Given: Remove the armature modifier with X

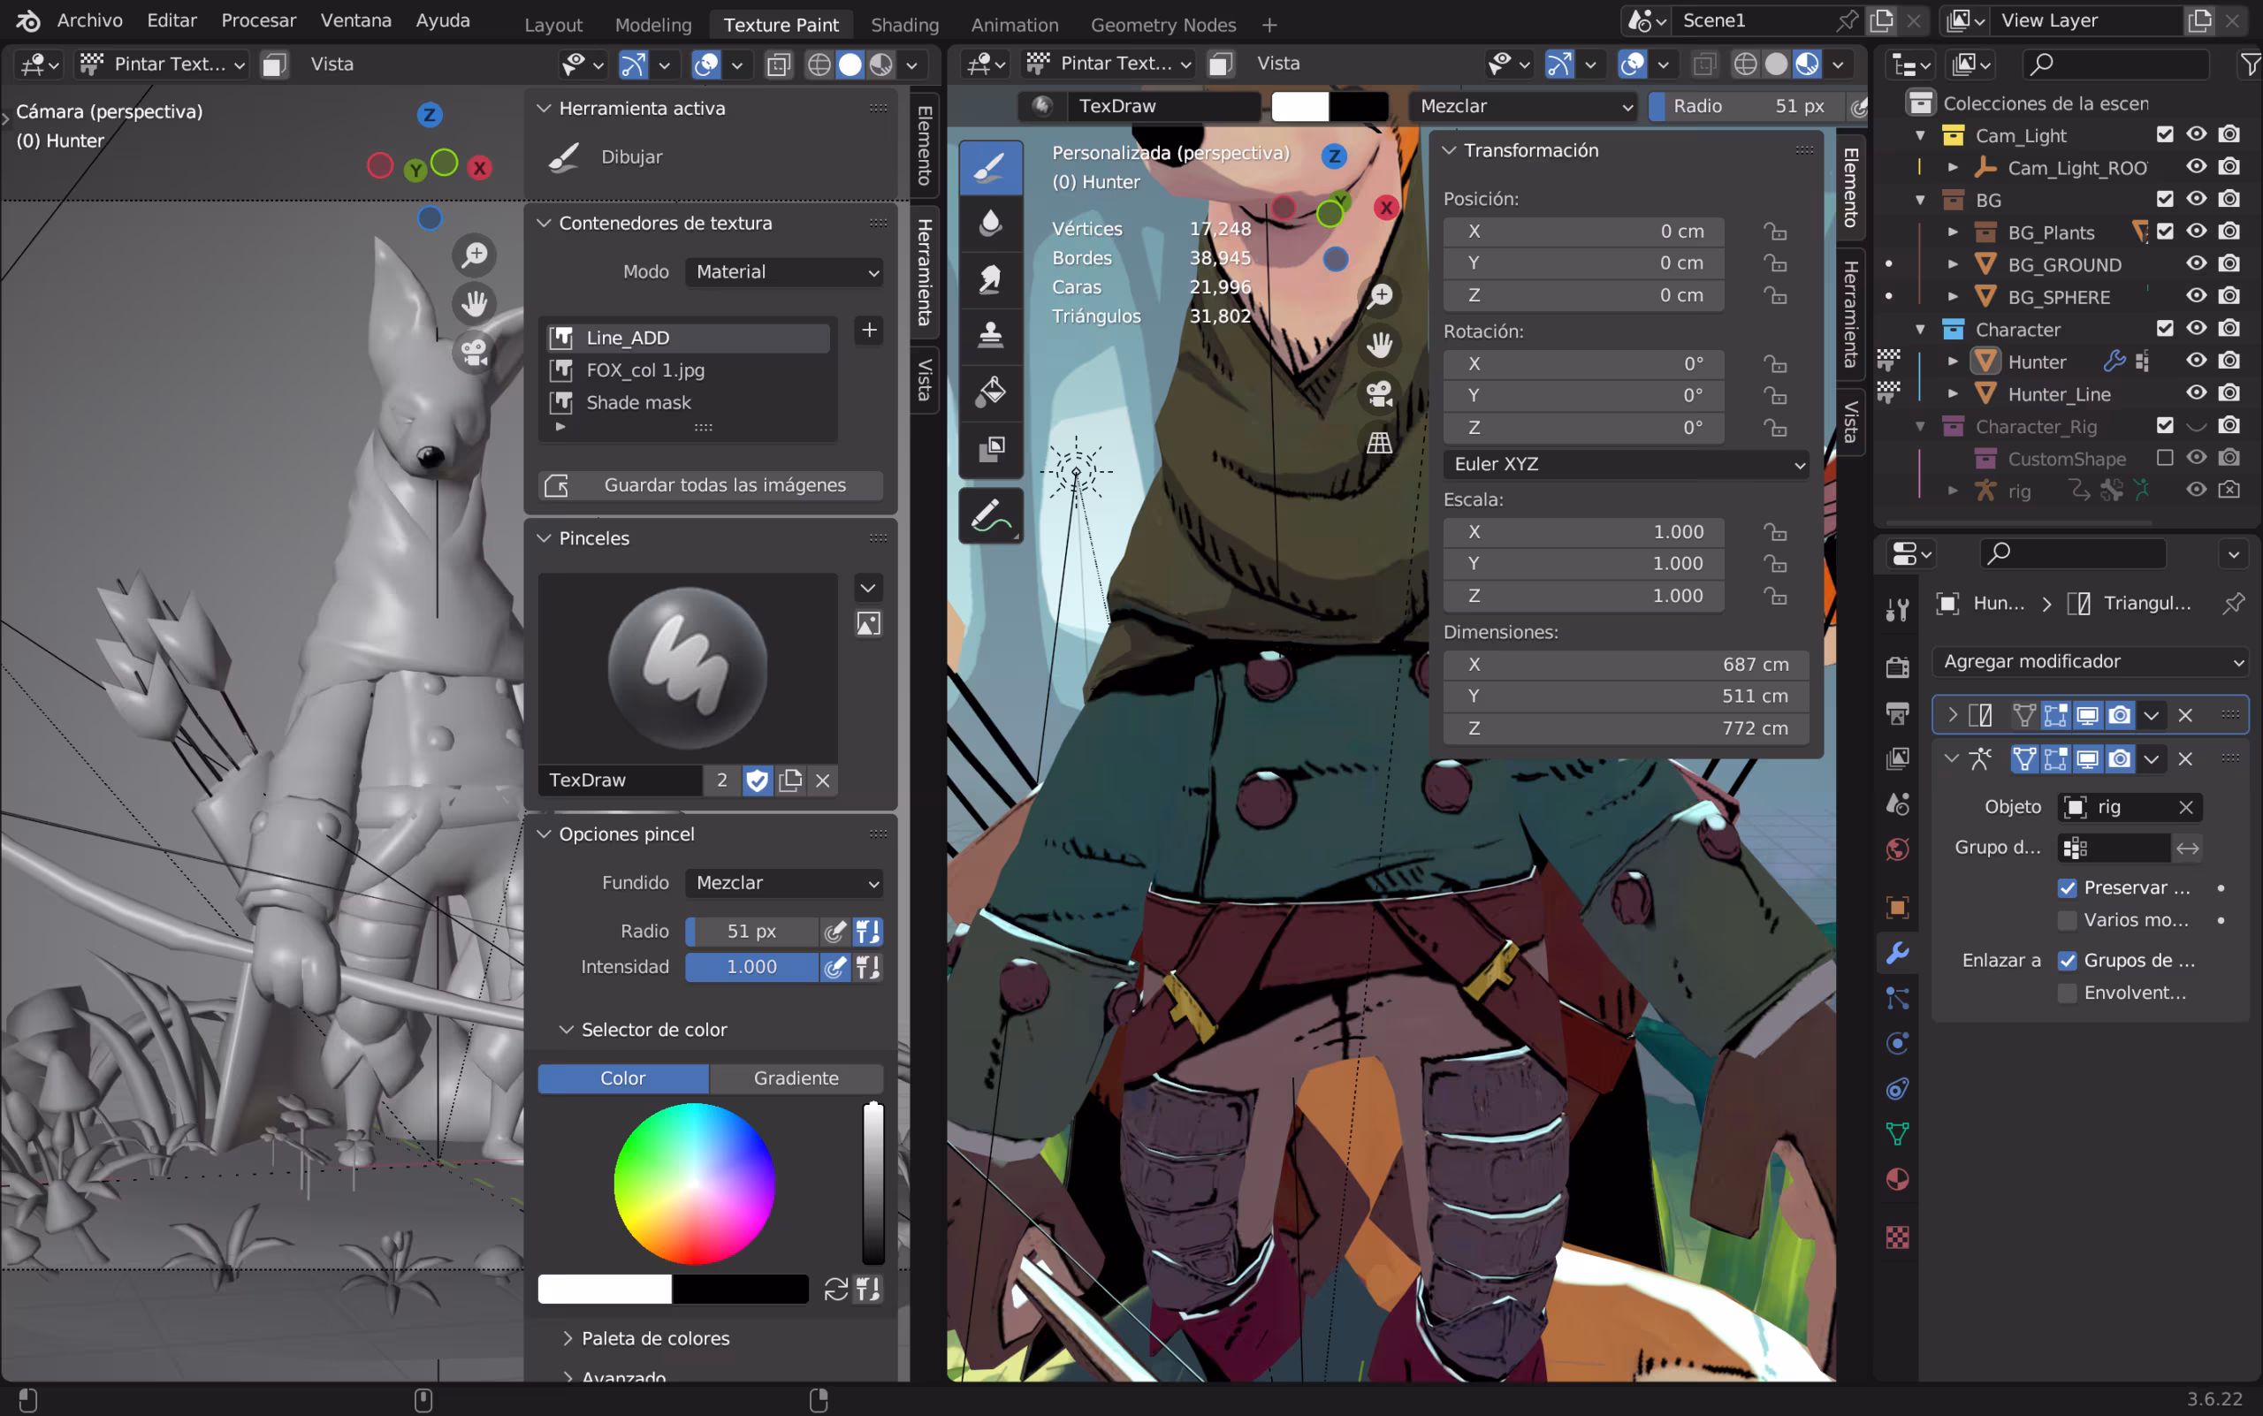Looking at the screenshot, I should pos(2185,758).
